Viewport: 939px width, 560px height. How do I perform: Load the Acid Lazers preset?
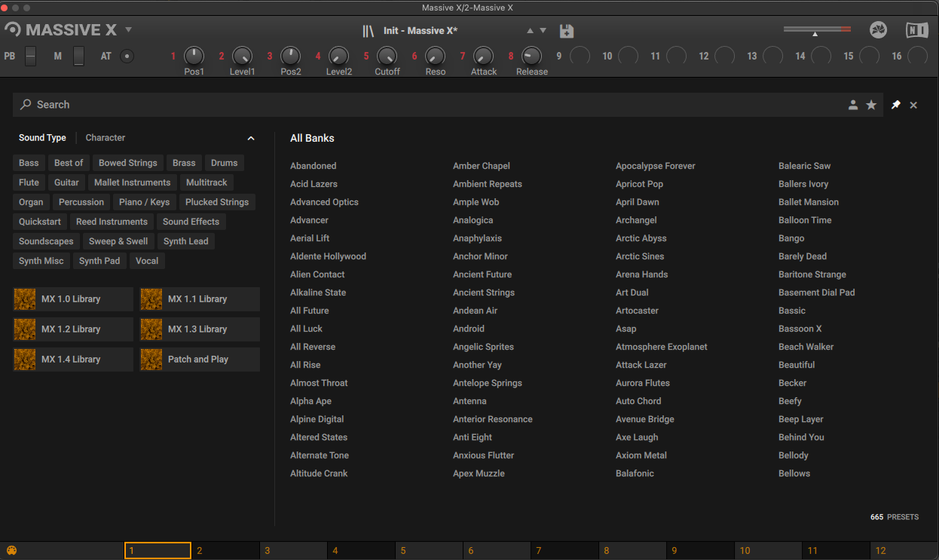tap(314, 184)
